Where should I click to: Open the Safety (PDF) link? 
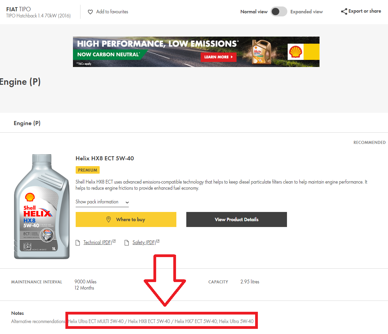click(144, 242)
